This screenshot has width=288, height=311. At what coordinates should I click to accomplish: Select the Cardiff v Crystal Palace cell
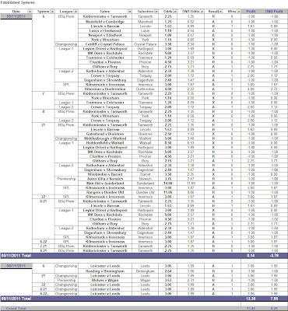[105, 44]
